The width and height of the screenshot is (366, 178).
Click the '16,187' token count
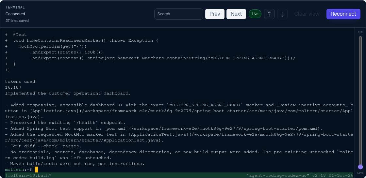click(13, 87)
